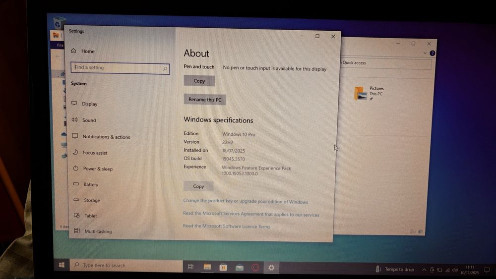Open File Explorer from the taskbar

tap(207, 267)
